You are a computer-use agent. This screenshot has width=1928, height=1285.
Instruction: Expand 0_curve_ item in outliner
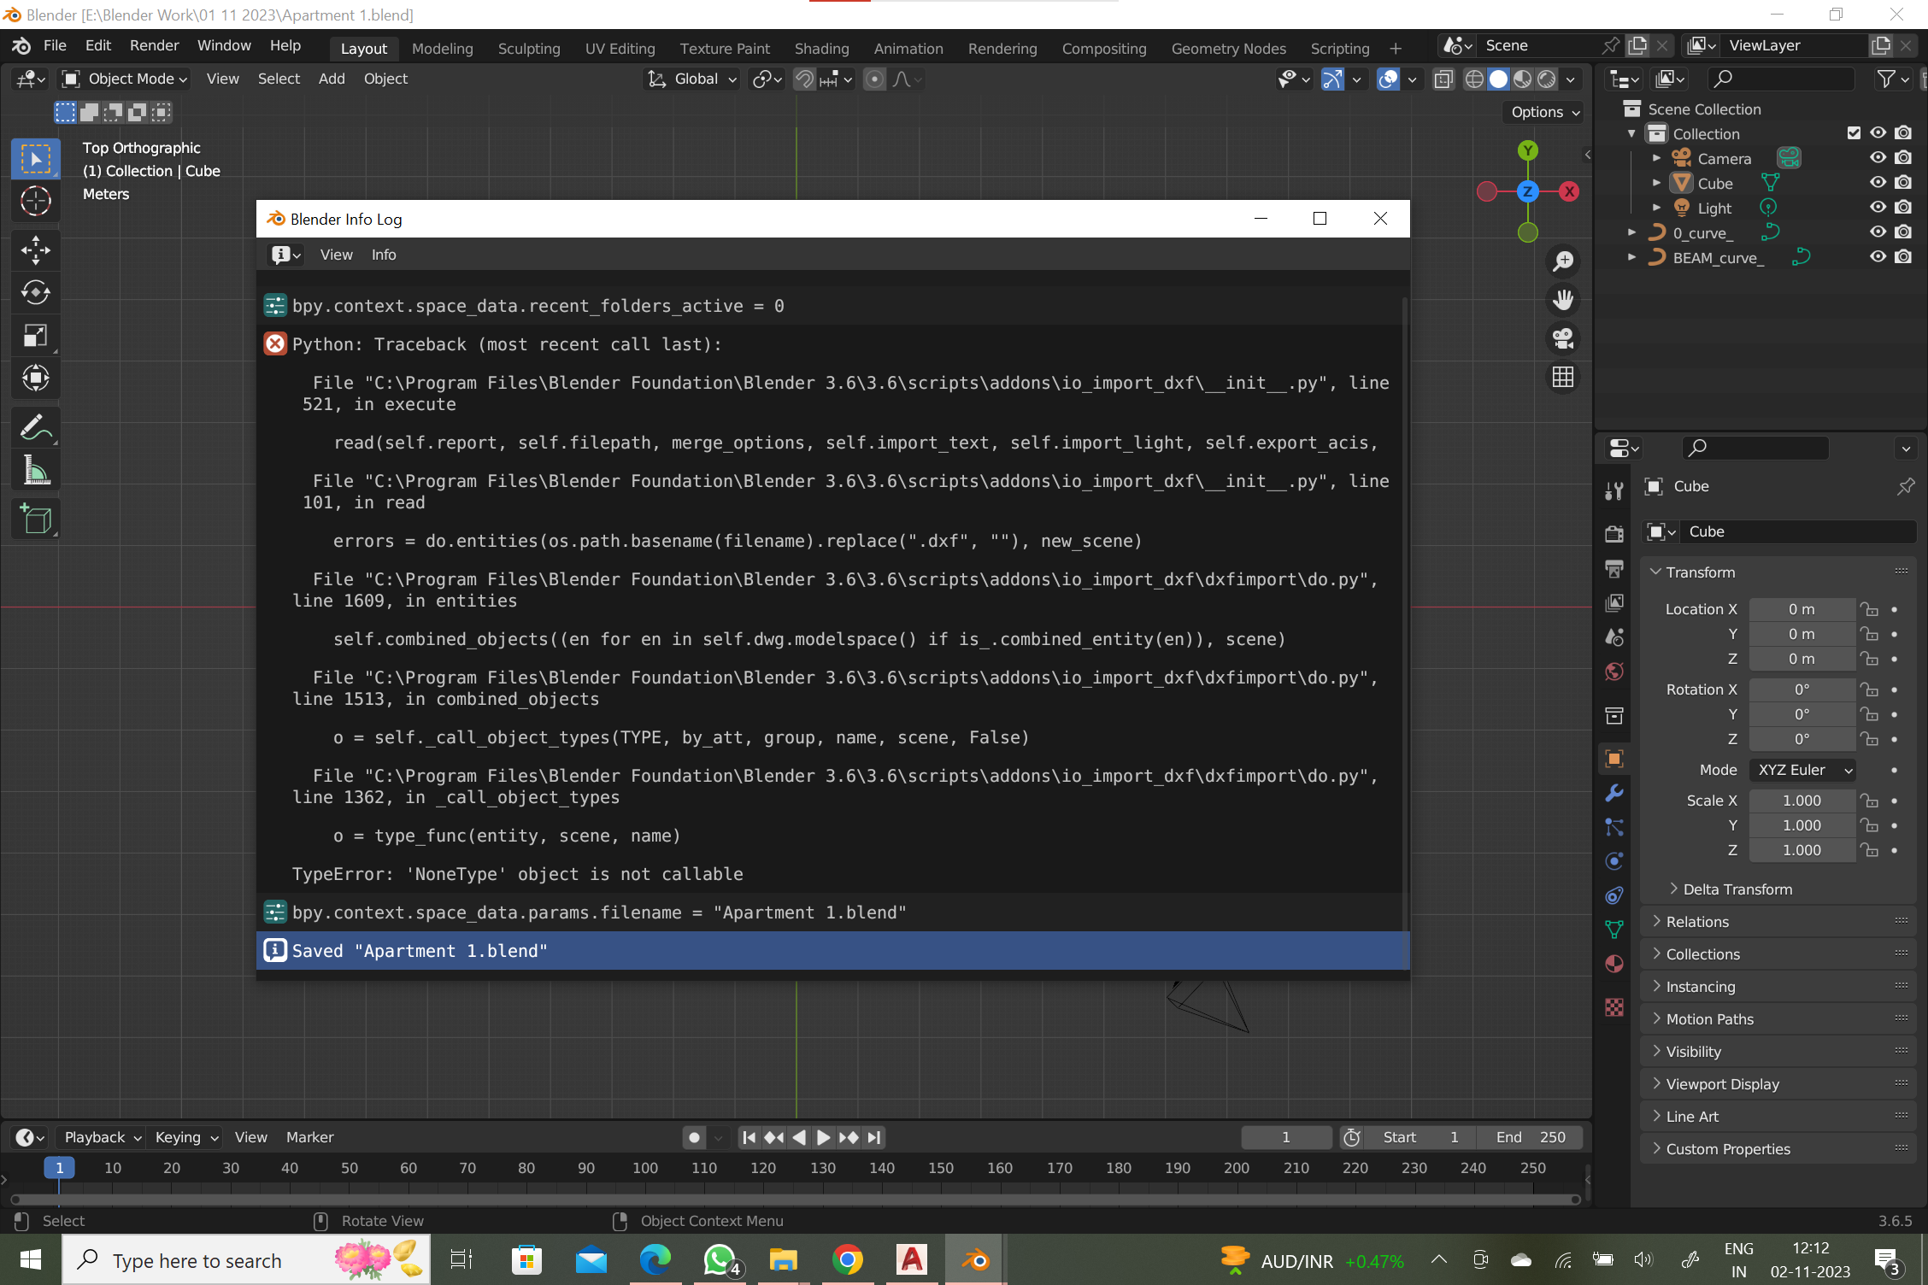[1631, 232]
